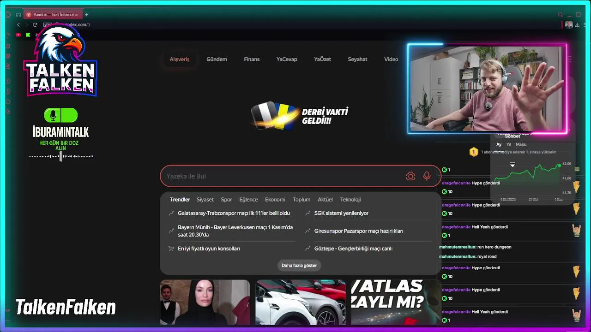Open the green Kick bookmark icon
This screenshot has width=591, height=332.
pos(28,35)
